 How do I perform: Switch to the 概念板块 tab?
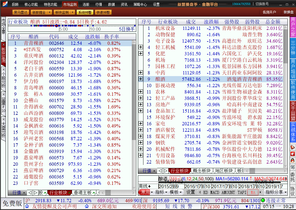pos(202,171)
